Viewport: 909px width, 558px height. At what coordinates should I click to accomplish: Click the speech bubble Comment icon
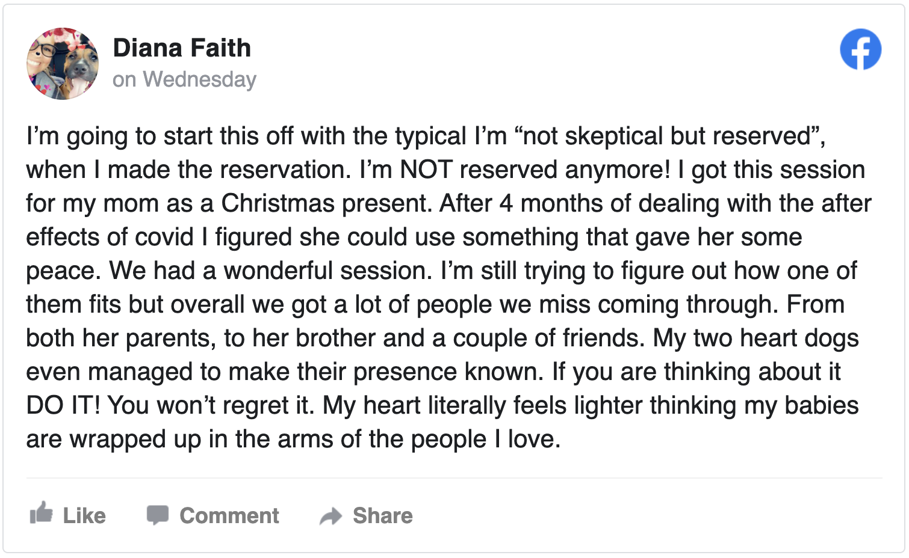[158, 515]
